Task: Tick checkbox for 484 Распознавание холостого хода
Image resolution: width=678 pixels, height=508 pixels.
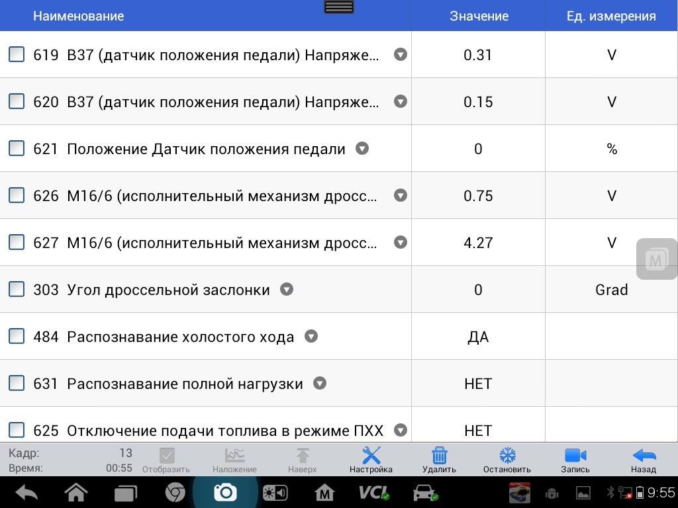Action: tap(17, 337)
